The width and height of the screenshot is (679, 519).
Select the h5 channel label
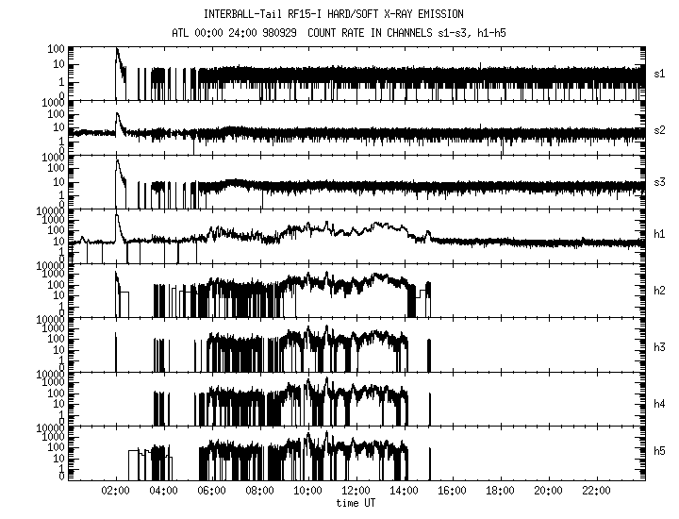pyautogui.click(x=659, y=451)
